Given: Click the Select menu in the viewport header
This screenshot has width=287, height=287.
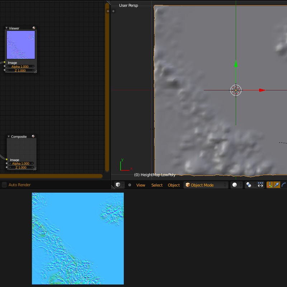Looking at the screenshot, I should [157, 185].
